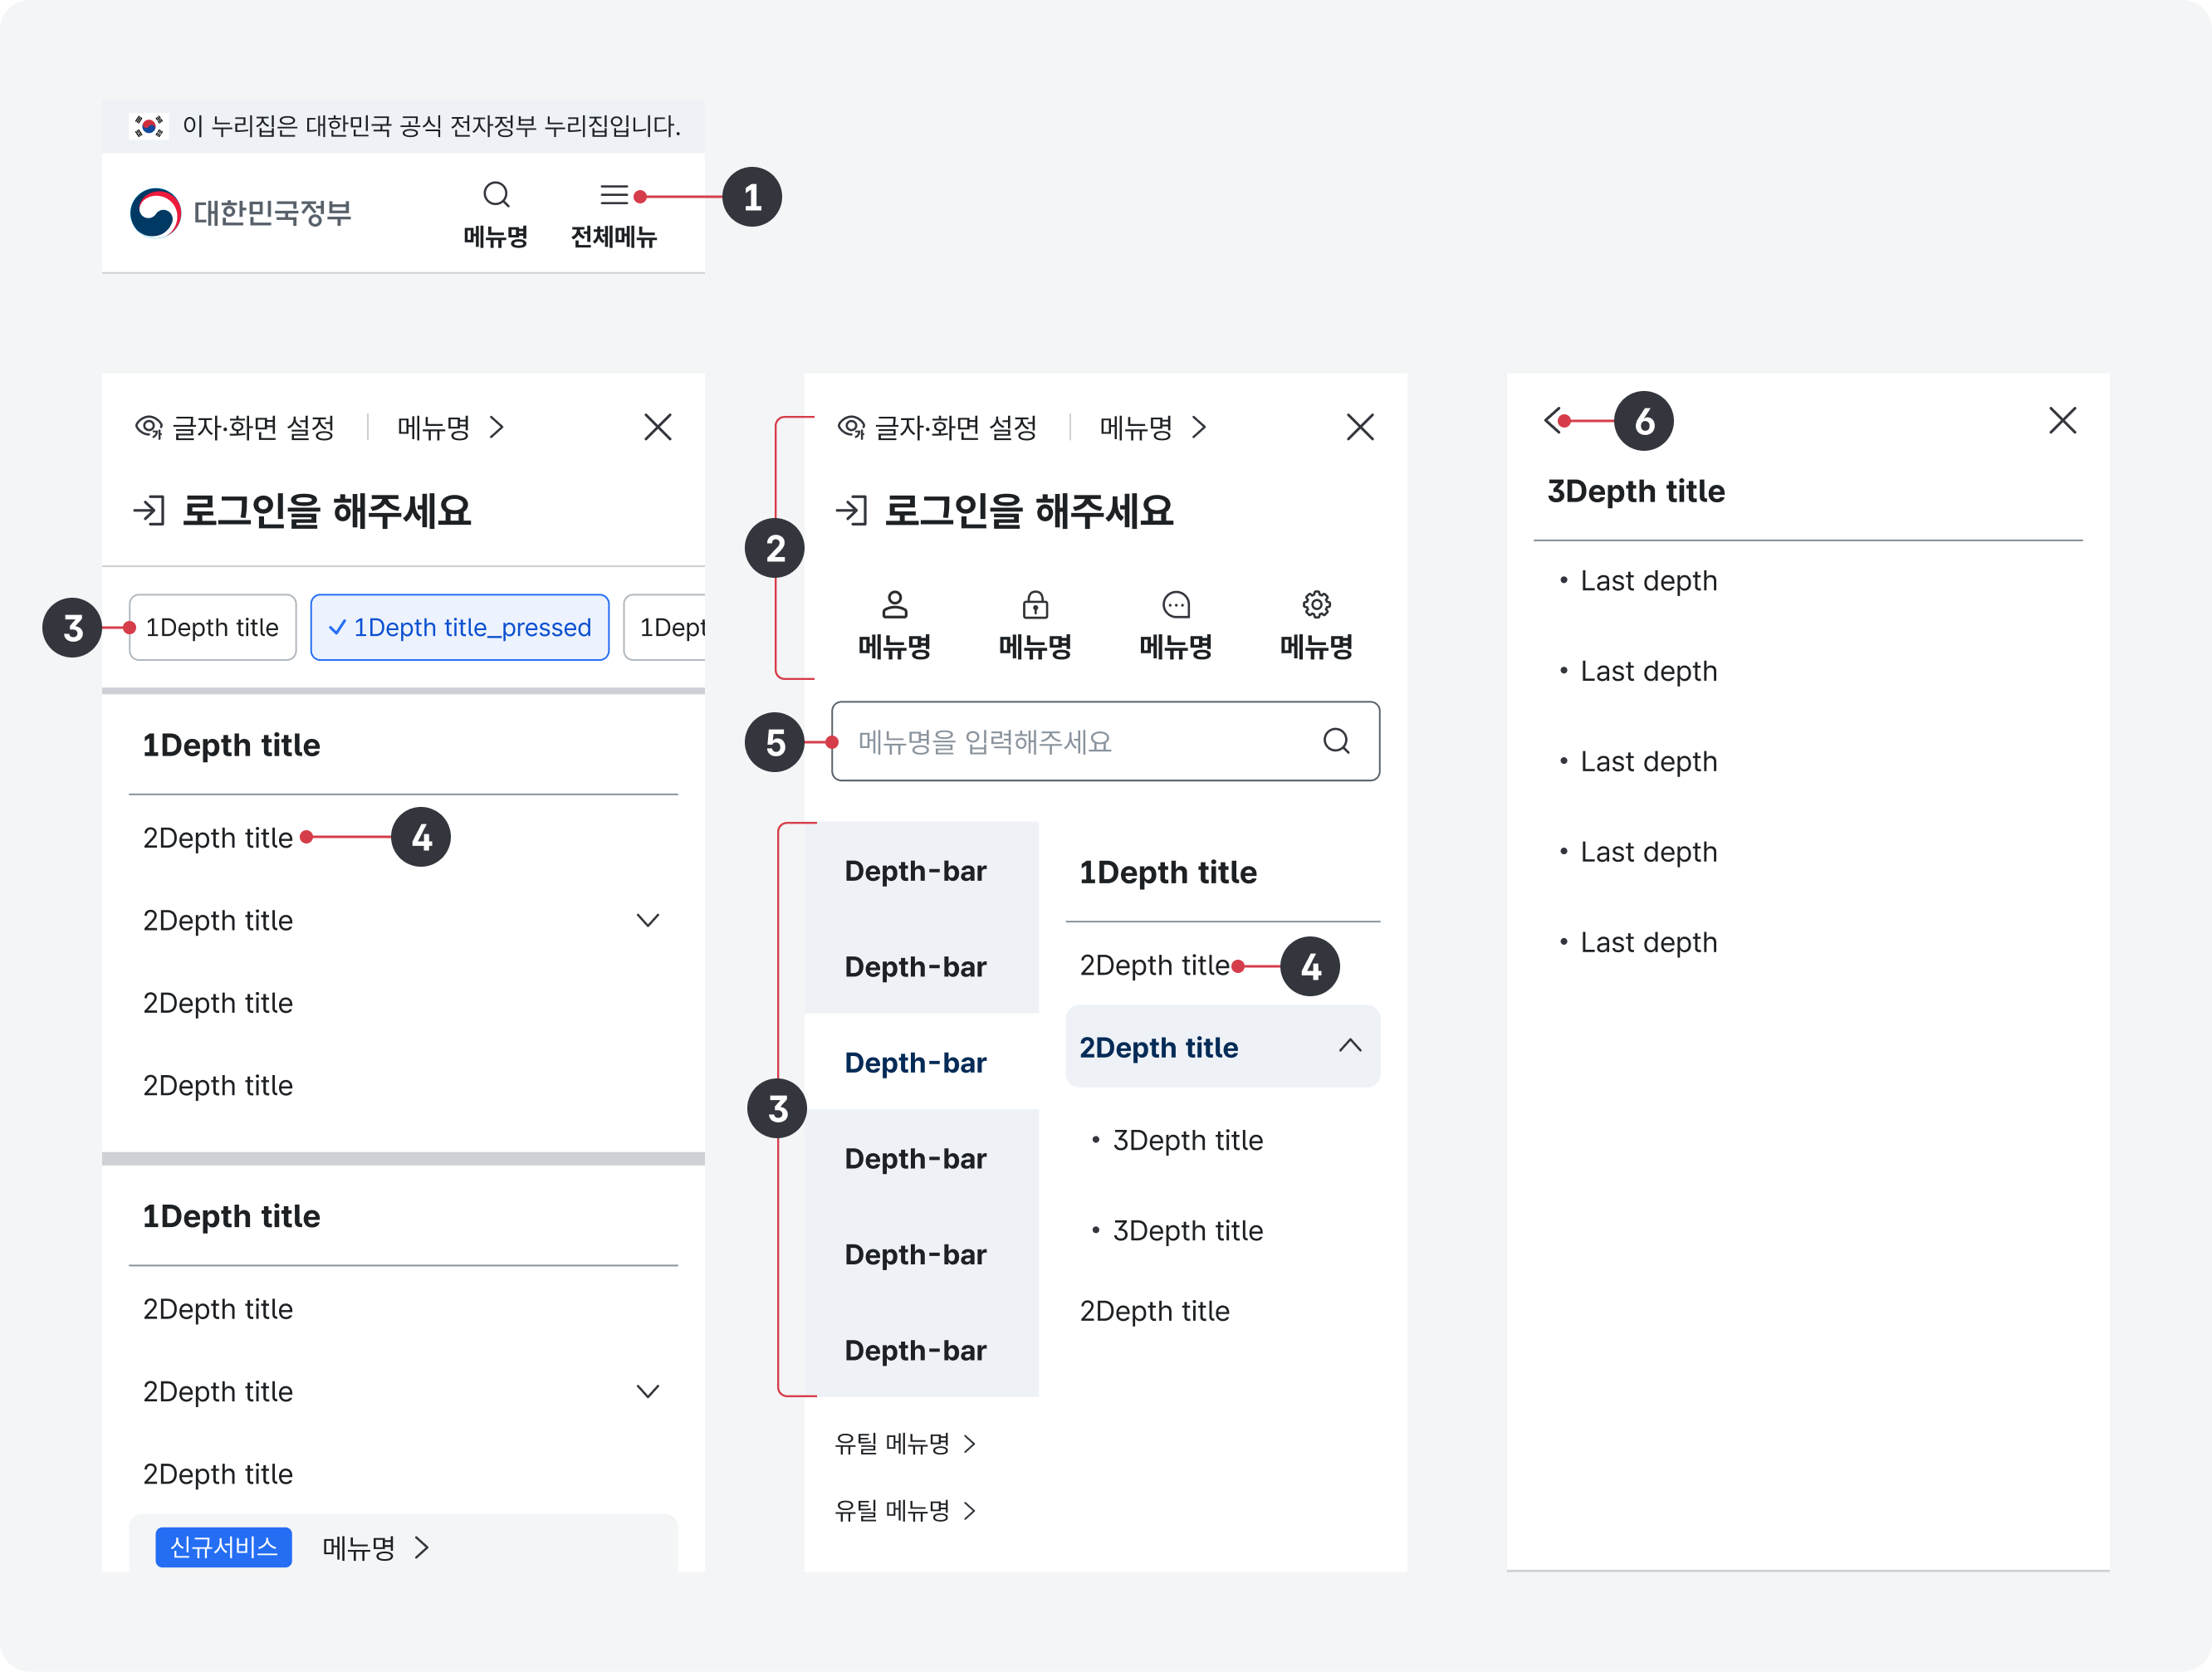Click the chevron after 메뉴명 in middle panel top

pyautogui.click(x=1199, y=428)
